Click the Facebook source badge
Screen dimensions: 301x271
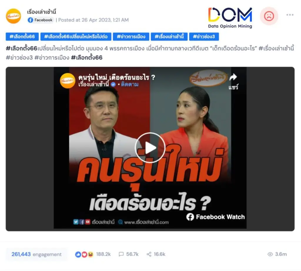40,20
